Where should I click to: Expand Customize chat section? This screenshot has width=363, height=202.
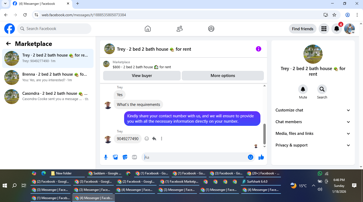(313, 110)
